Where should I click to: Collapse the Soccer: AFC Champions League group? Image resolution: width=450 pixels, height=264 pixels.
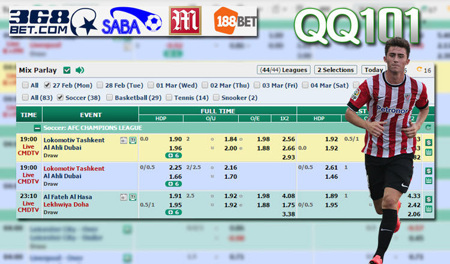point(37,128)
